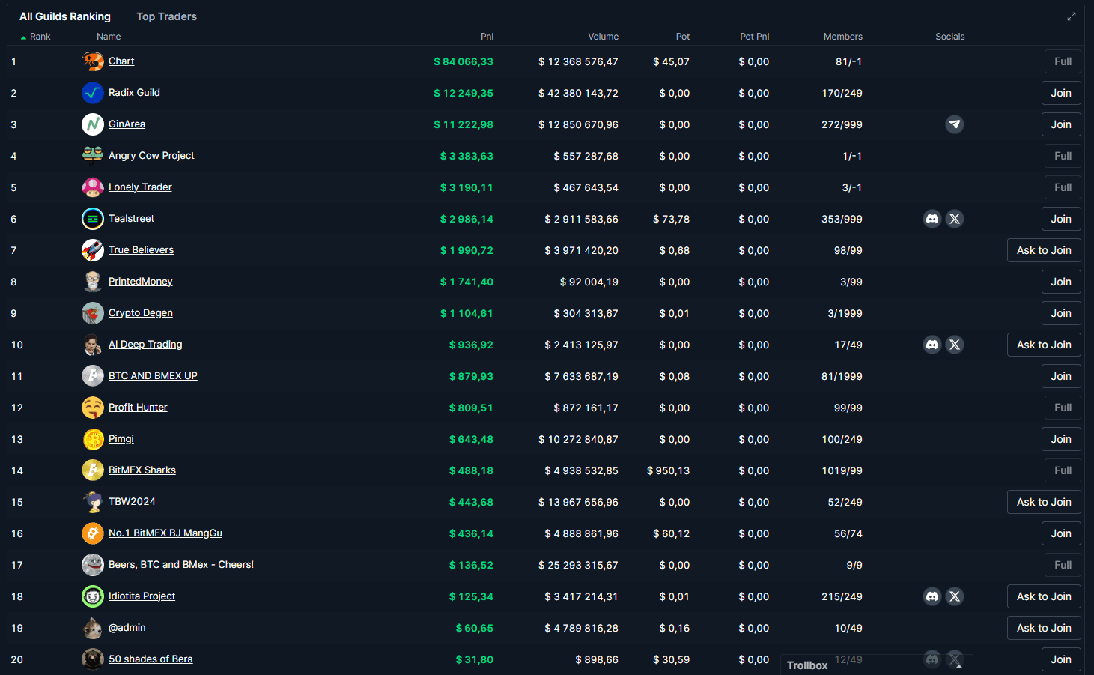1094x675 pixels.
Task: Open AI Deep Trading's Discord icon
Action: [x=932, y=345]
